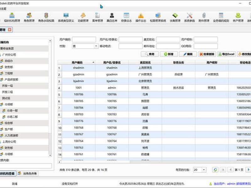Click in the 用户名/登录名 input field

pos(131,39)
